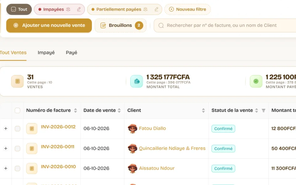
Task: Click the Montant Payé green check icon
Action: coord(256,81)
